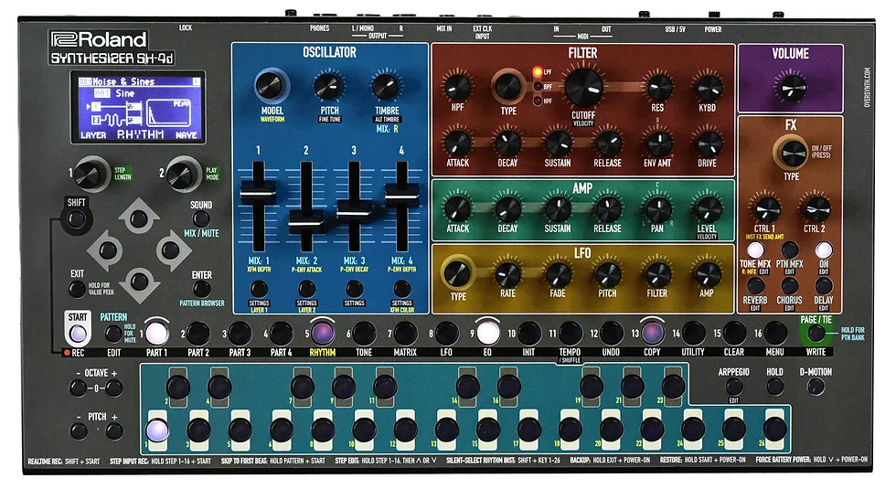896x489 pixels.
Task: Click the amp PAN knob
Action: (x=657, y=209)
